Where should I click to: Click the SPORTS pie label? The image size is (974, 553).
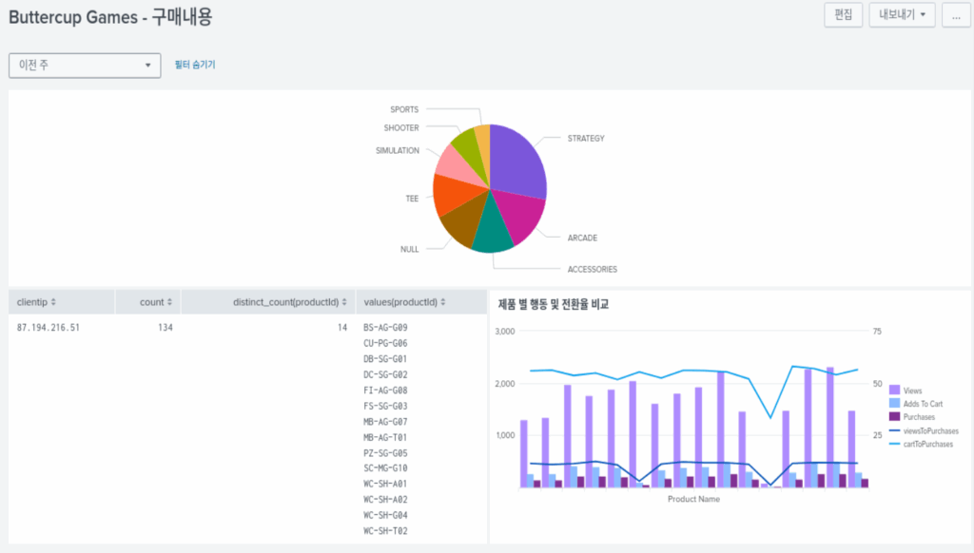(404, 109)
